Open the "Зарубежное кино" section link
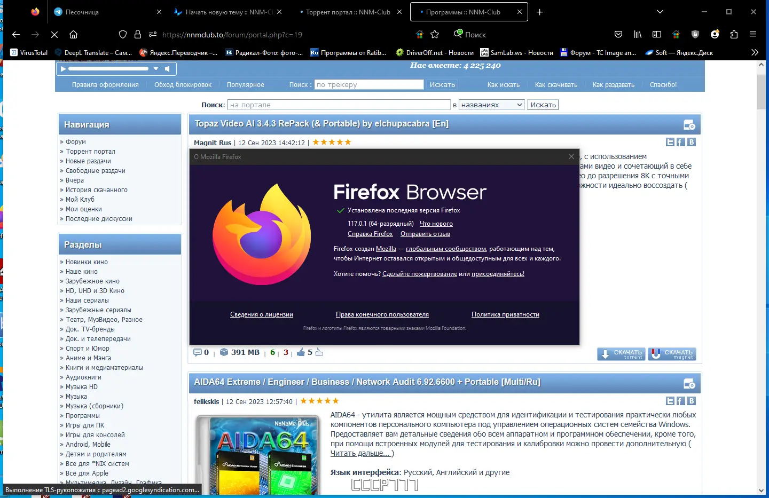This screenshot has width=769, height=498. 92,281
